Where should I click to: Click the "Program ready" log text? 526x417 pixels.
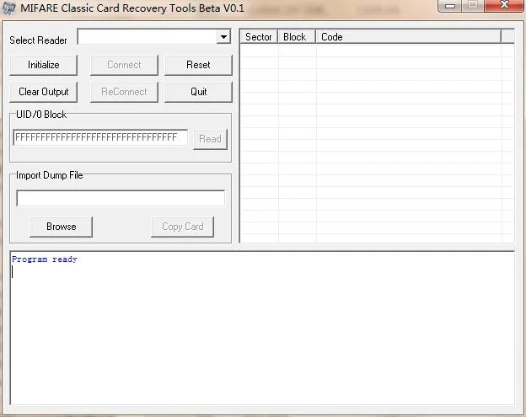[45, 259]
